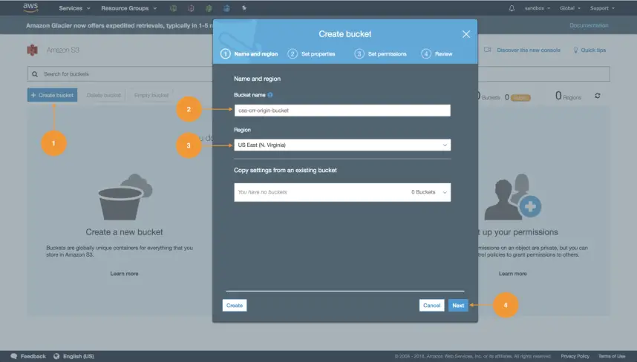Screen dimensions: 637x362
Task: Open Feedback in footer
Action: coord(33,356)
